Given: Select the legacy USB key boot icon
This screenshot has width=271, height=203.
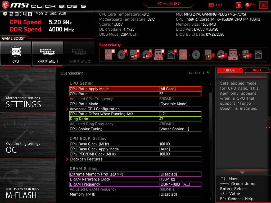Looking at the screenshot, I should pyautogui.click(x=233, y=55).
